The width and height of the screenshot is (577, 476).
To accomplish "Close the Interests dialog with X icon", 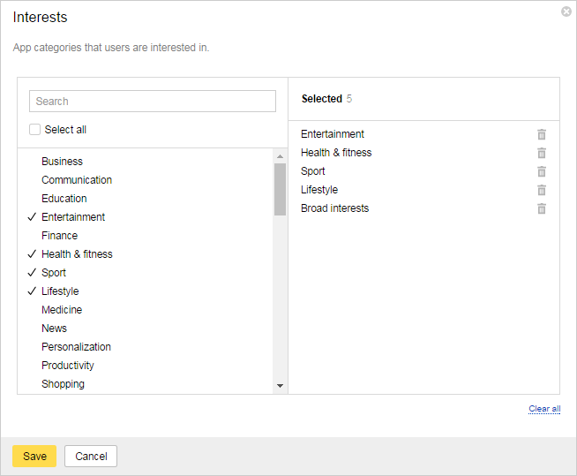I will point(566,11).
